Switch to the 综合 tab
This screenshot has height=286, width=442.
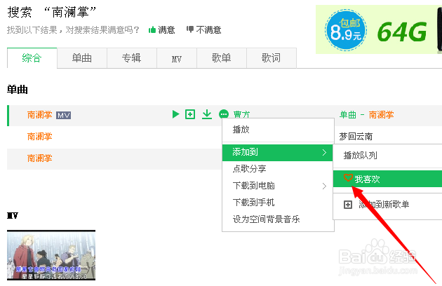(x=32, y=58)
